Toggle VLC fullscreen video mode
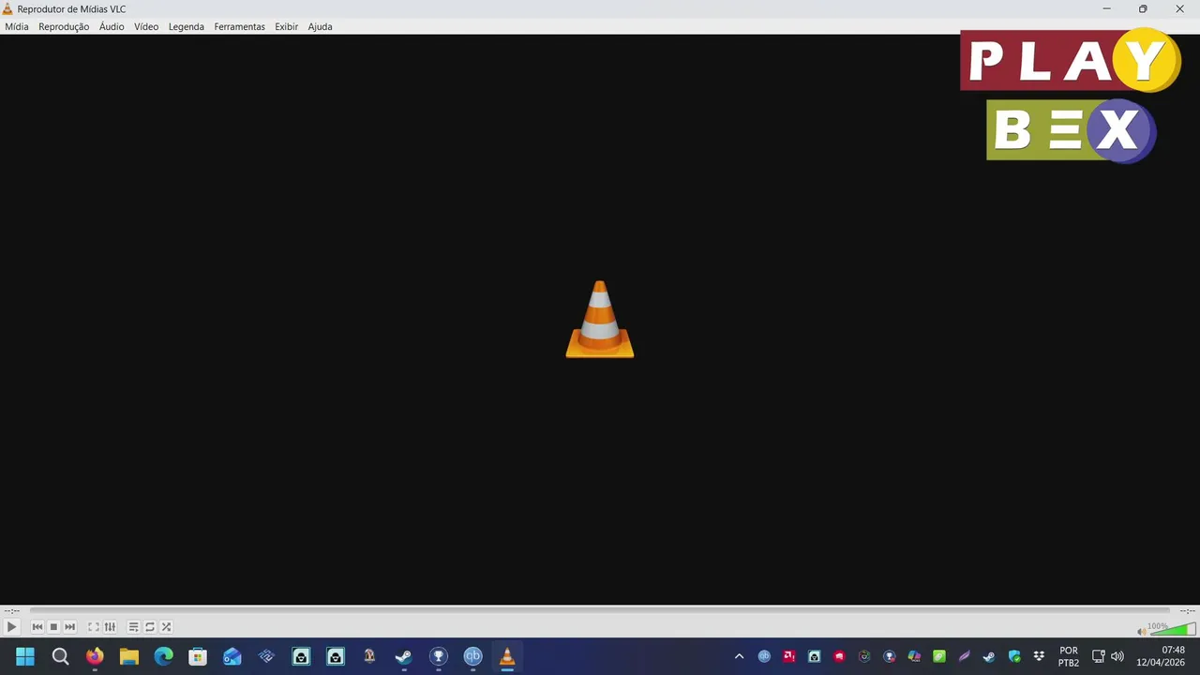1200x675 pixels. [94, 627]
